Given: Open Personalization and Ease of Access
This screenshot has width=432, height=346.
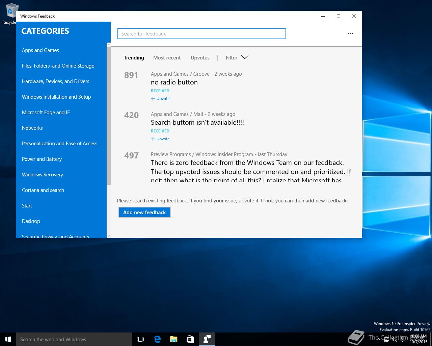Looking at the screenshot, I should coord(60,144).
